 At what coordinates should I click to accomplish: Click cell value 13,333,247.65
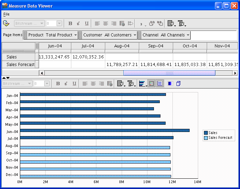pos(54,57)
